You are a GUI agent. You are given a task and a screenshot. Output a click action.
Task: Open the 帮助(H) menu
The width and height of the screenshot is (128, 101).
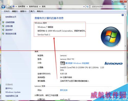point(40,11)
